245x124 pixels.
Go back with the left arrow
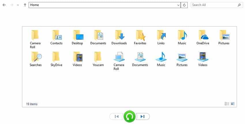4,5
